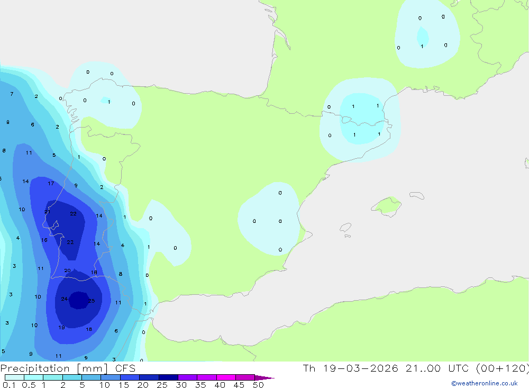Click the Menorca island outline
529x388 pixels.
click(417, 195)
